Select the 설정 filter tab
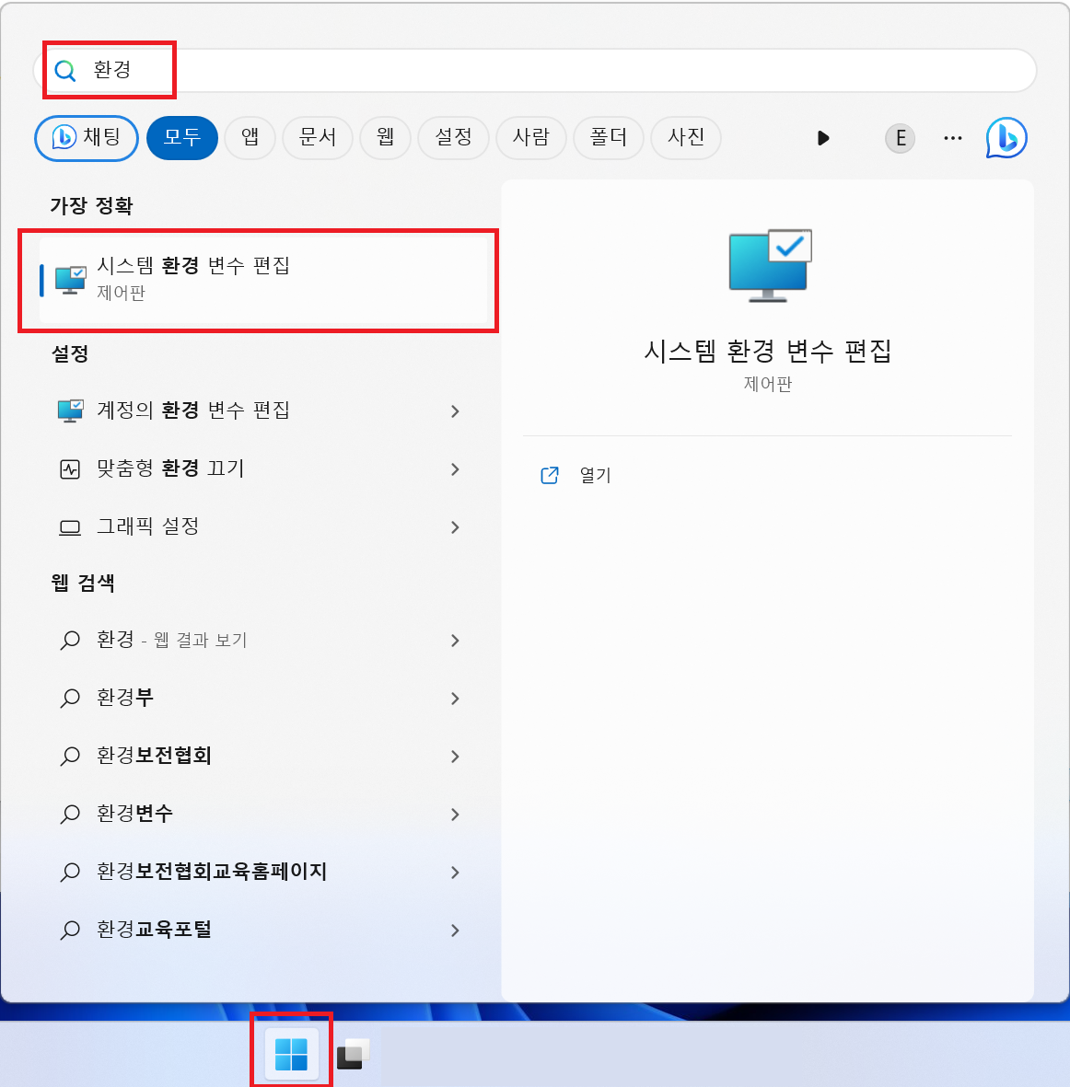Screen dimensions: 1070x1087 454,138
